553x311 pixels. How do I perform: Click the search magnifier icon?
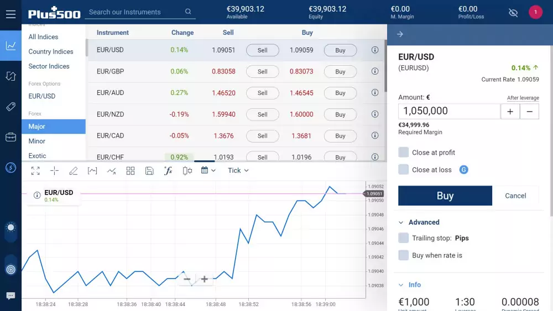click(x=188, y=12)
